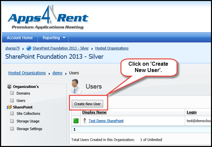Open Users in the sidebar

point(21,101)
